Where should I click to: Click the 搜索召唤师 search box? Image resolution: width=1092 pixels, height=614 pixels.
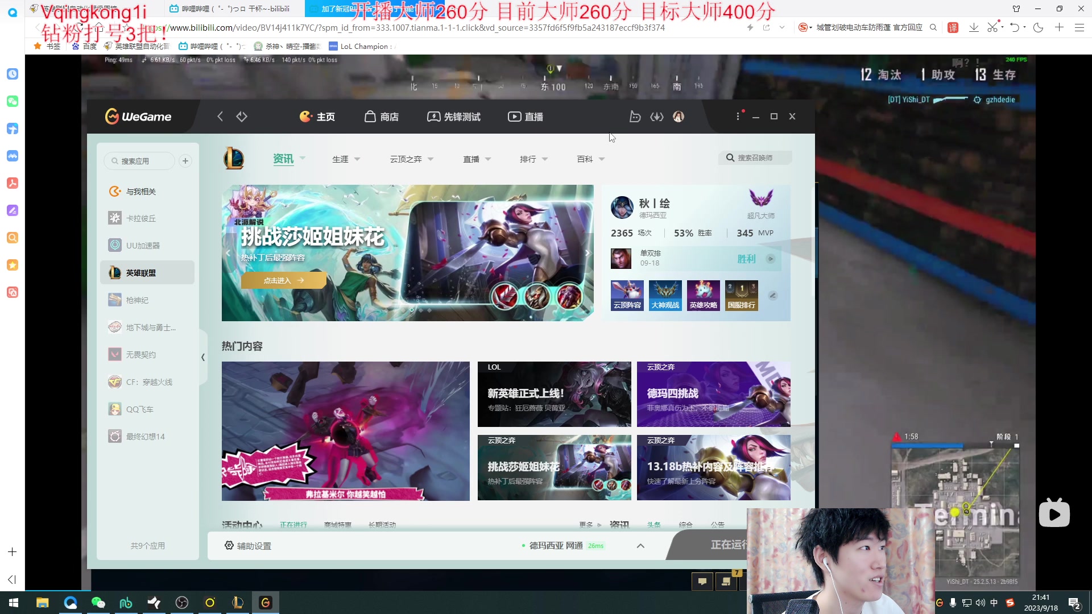pos(755,157)
